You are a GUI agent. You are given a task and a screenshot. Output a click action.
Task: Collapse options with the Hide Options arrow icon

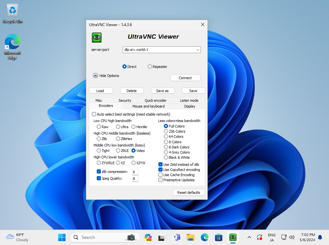[95, 76]
